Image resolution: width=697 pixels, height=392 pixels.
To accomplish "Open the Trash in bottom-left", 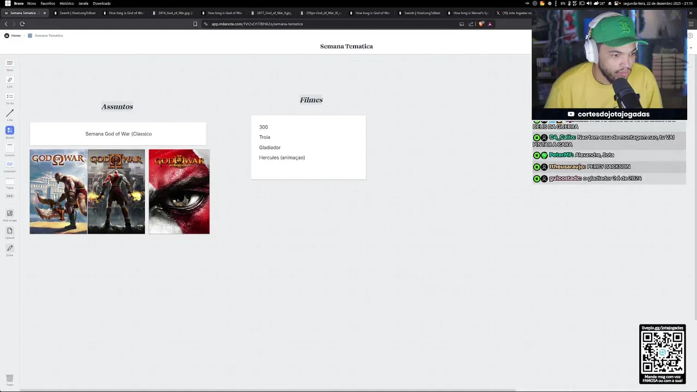I will click(10, 379).
